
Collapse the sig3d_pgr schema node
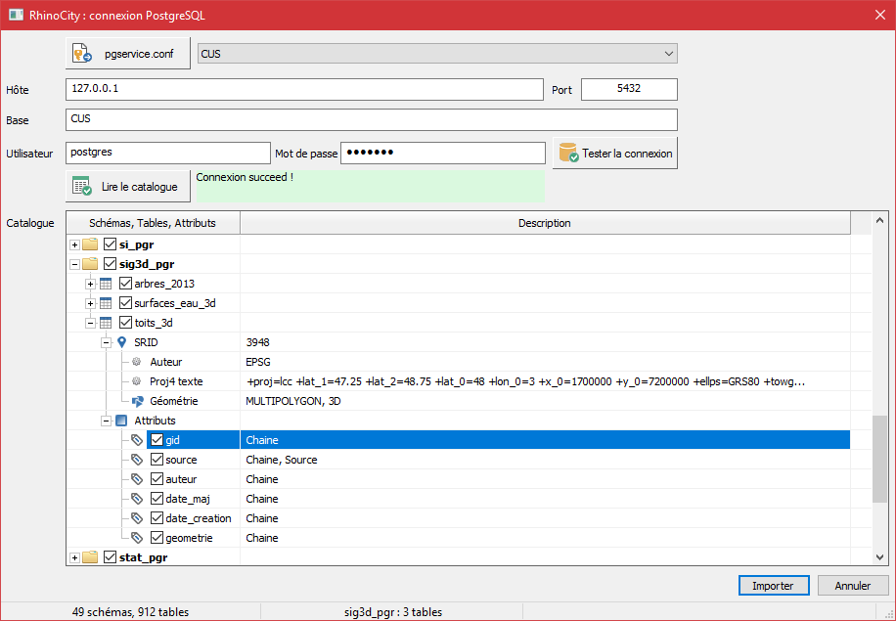click(x=75, y=264)
